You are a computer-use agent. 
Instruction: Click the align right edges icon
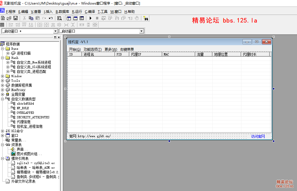[17, 25]
